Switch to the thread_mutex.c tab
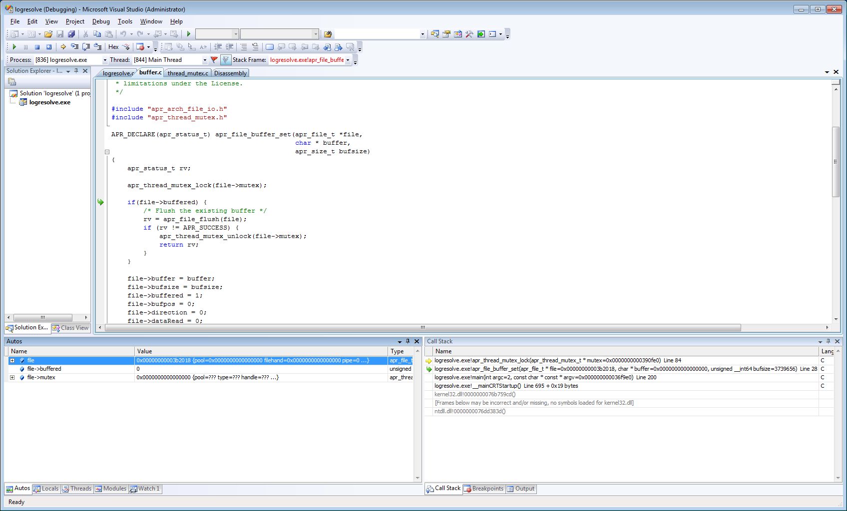 [187, 73]
